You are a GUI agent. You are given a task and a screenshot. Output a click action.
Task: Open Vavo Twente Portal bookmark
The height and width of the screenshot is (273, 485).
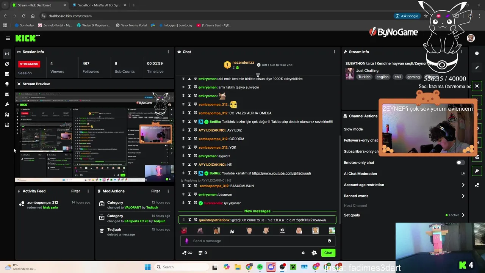131,25
